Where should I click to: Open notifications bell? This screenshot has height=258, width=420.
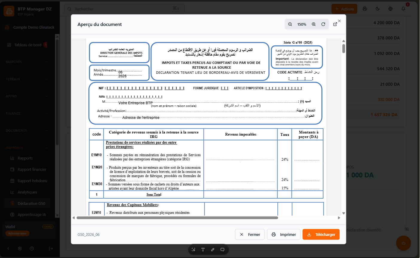pos(403,9)
